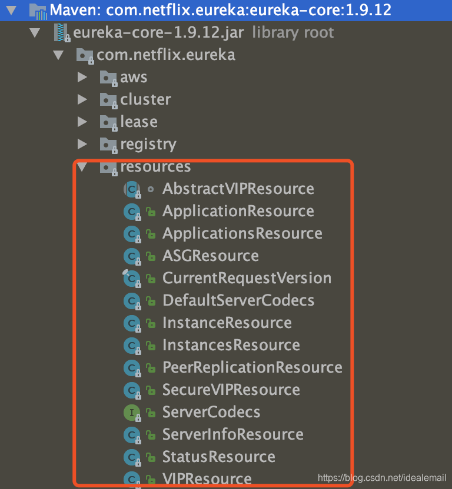Screen dimensions: 452x489
Task: Click the StatusResource class icon
Action: click(132, 457)
